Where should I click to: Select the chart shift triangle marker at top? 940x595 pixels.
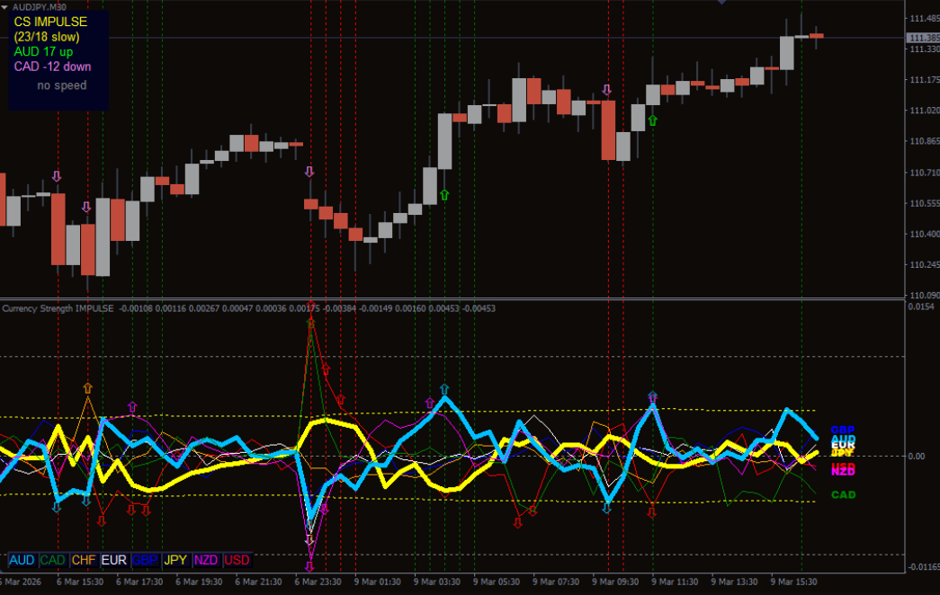click(721, 3)
